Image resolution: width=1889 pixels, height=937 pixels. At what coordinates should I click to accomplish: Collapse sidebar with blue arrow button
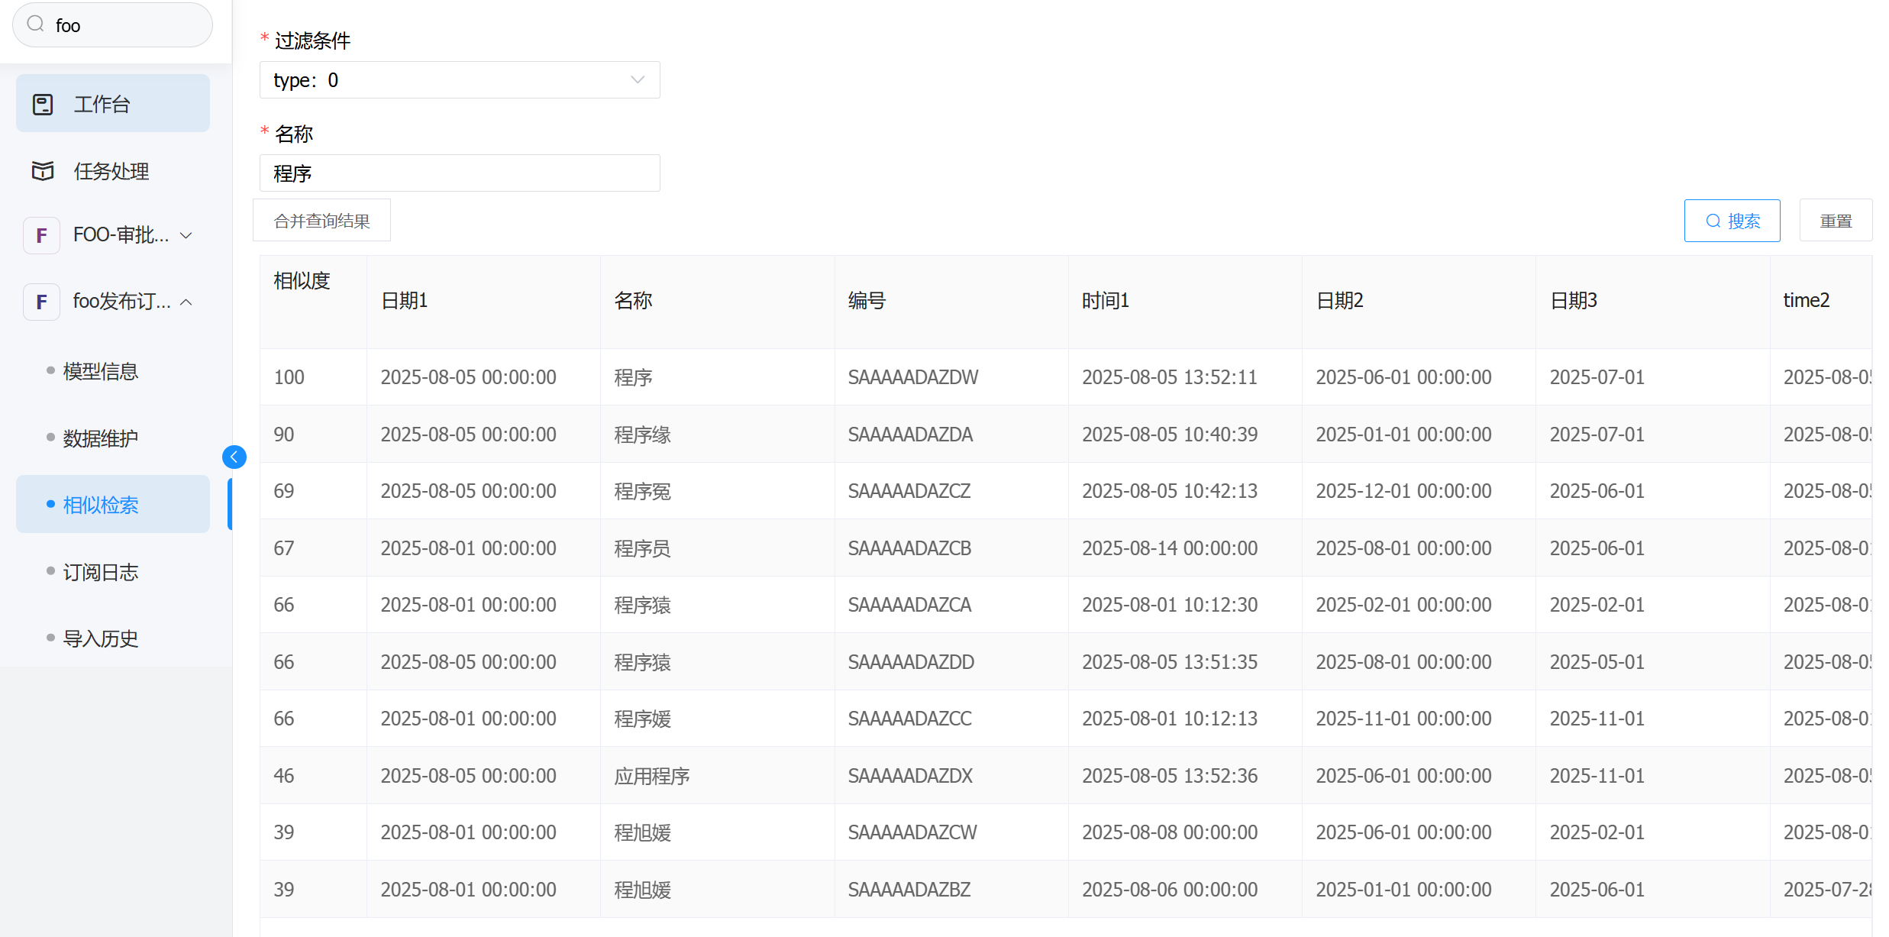(234, 457)
